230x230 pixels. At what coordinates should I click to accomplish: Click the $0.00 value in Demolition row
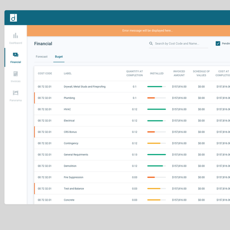coord(201,166)
